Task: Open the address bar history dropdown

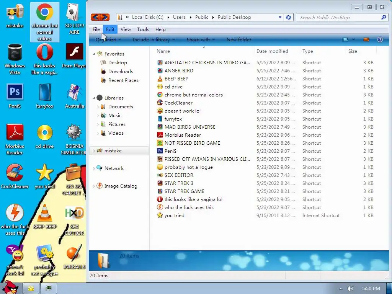Action: pos(280,17)
